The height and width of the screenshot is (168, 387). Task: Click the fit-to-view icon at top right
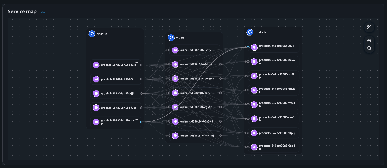coord(369,27)
